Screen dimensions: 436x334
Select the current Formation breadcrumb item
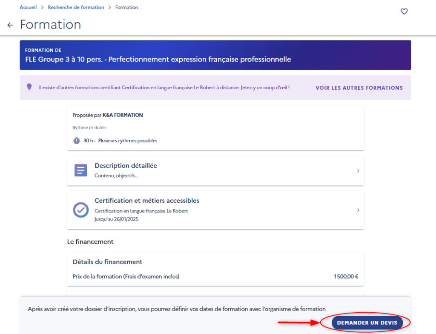pyautogui.click(x=126, y=7)
